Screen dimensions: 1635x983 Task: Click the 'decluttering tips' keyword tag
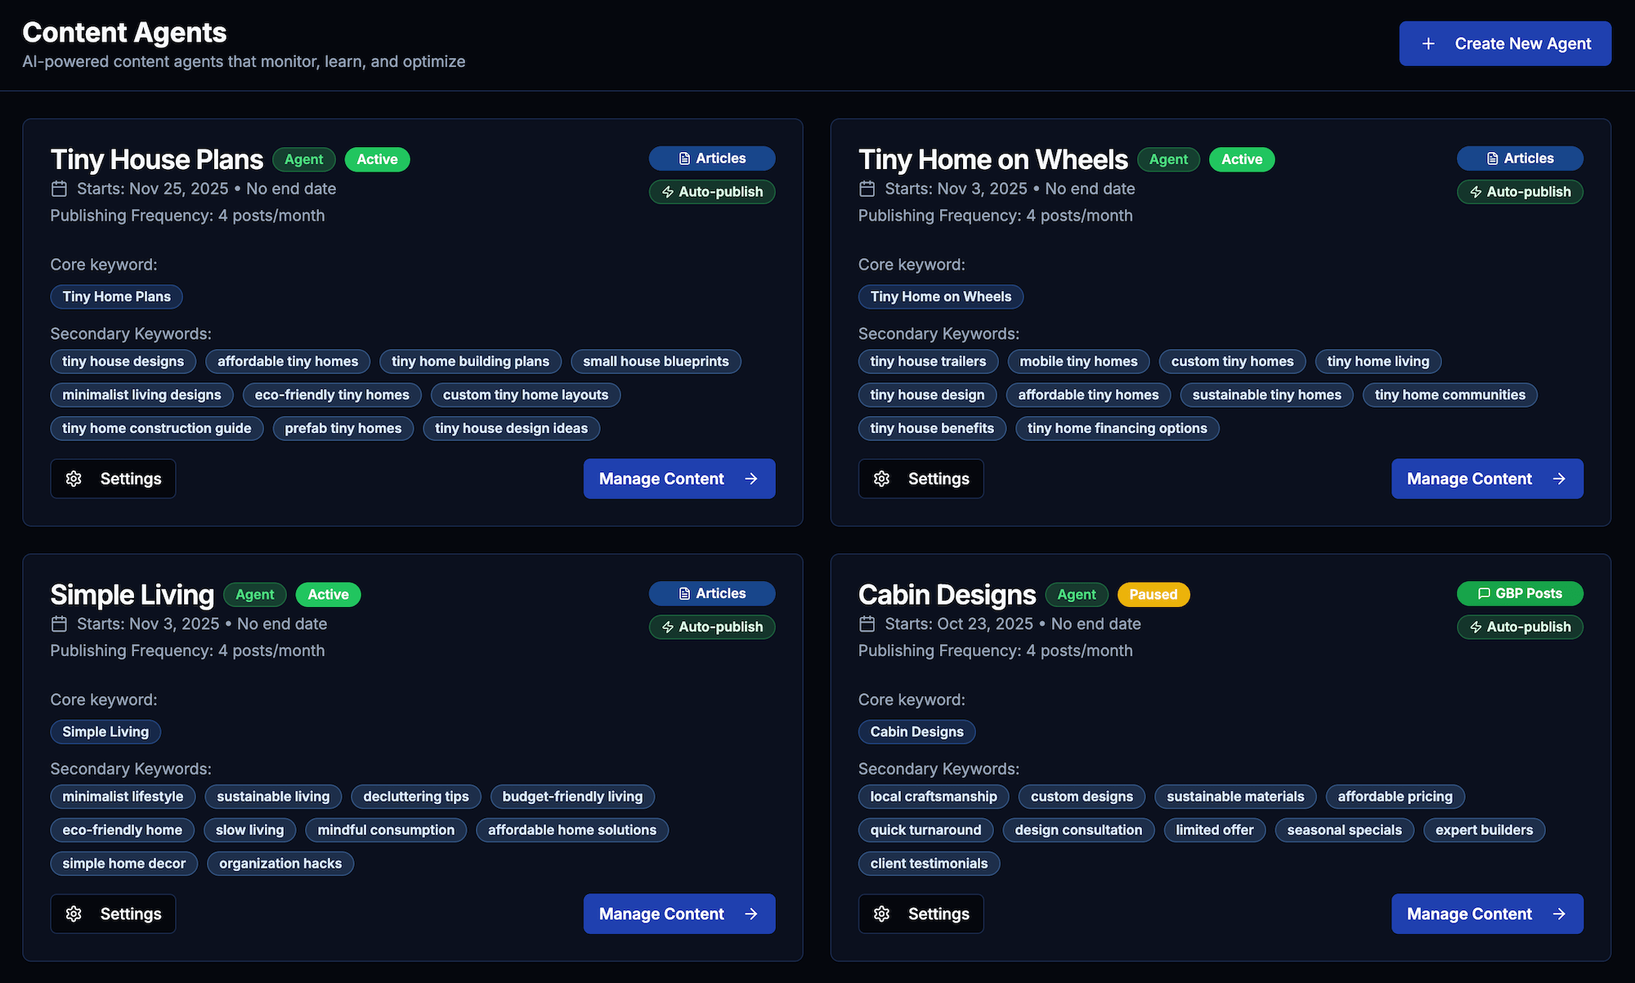pyautogui.click(x=415, y=797)
